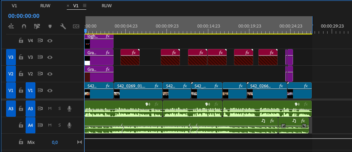Hide track V3 with eye icon
Image resolution: width=352 pixels, height=152 pixels.
50,57
